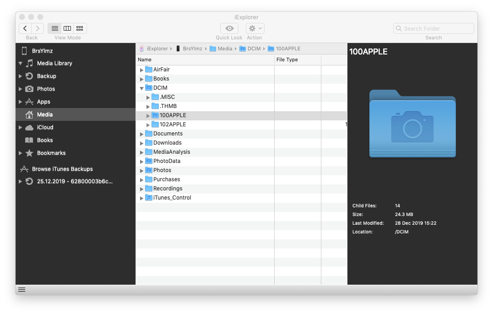Viewport: 493px width, 314px height.
Task: Click the BrsYlmz phone device icon
Action: (24, 51)
